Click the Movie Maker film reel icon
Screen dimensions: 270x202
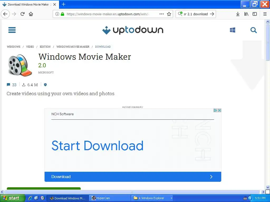click(x=20, y=65)
